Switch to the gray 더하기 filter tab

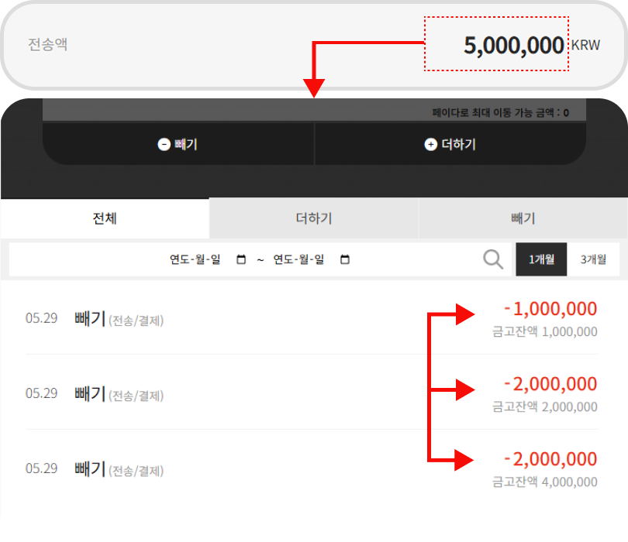pyautogui.click(x=314, y=218)
